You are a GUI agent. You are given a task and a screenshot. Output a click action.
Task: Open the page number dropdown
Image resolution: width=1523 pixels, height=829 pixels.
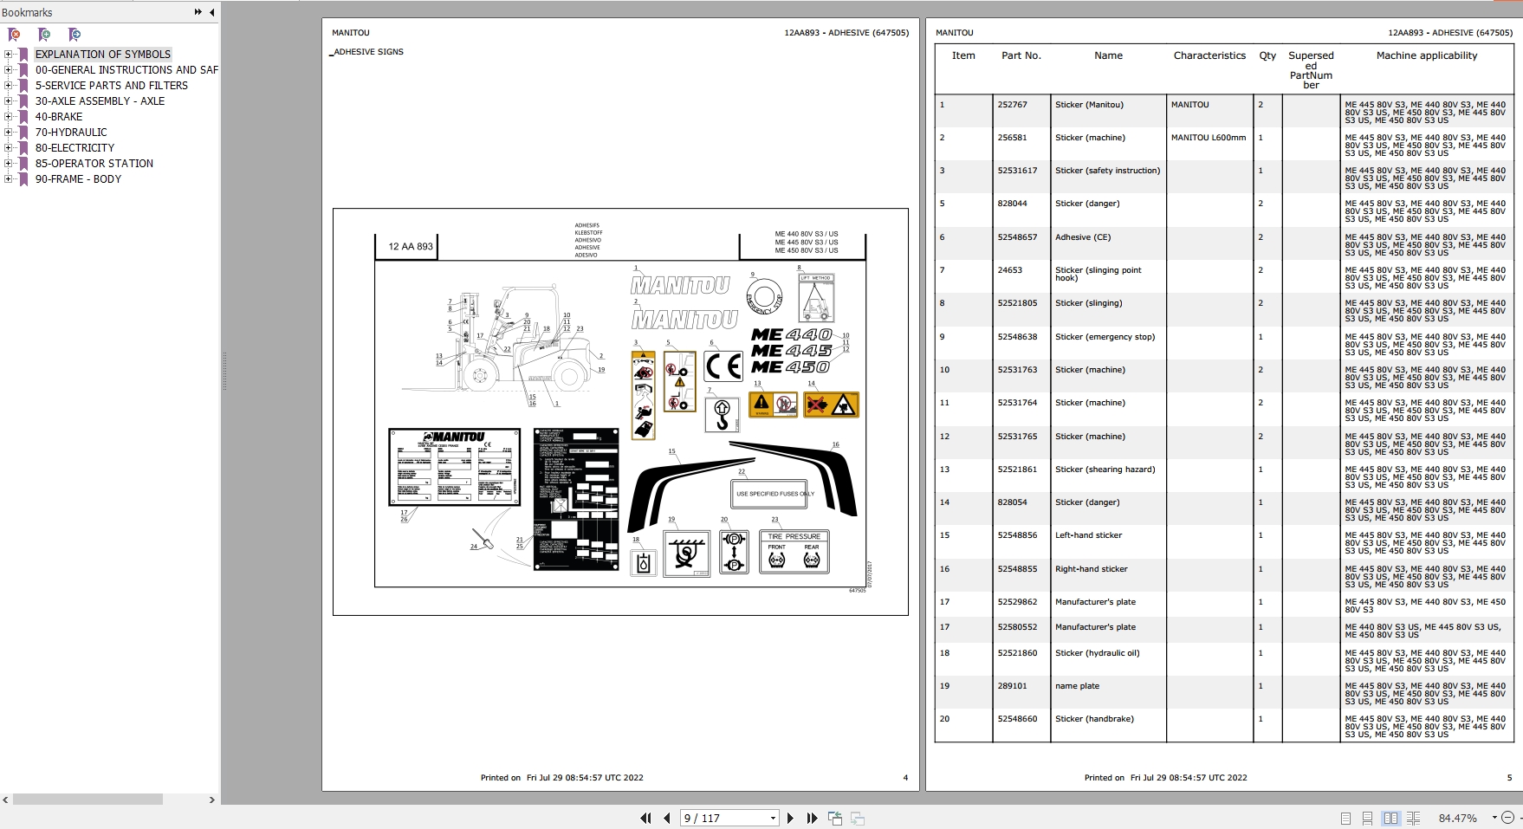pos(773,818)
